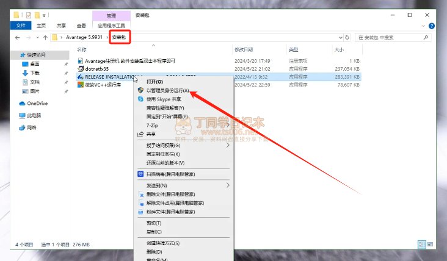Sort files by 类型 column header
This screenshot has height=261, width=447.
pos(293,49)
